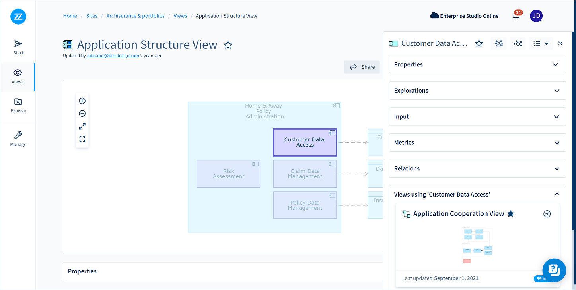The width and height of the screenshot is (576, 290).
Task: Expand the Metrics section
Action: coord(477,143)
